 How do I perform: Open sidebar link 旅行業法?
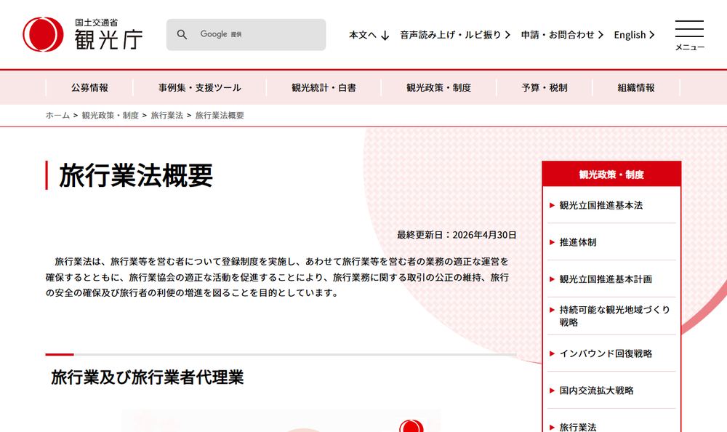[x=578, y=427]
